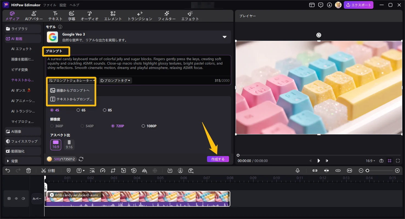Open voice-over recording with the microphone icon

(298, 170)
